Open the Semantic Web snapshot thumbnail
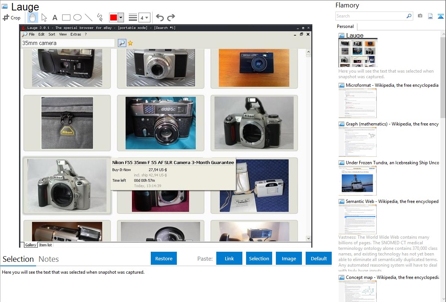This screenshot has width=446, height=302. 357,219
